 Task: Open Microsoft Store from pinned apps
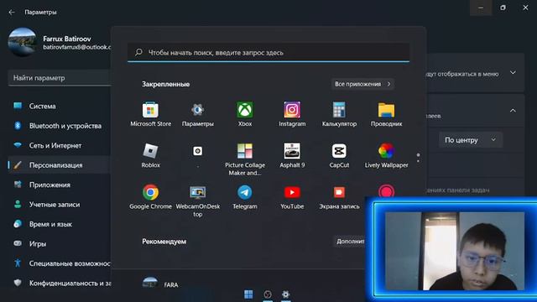150,114
